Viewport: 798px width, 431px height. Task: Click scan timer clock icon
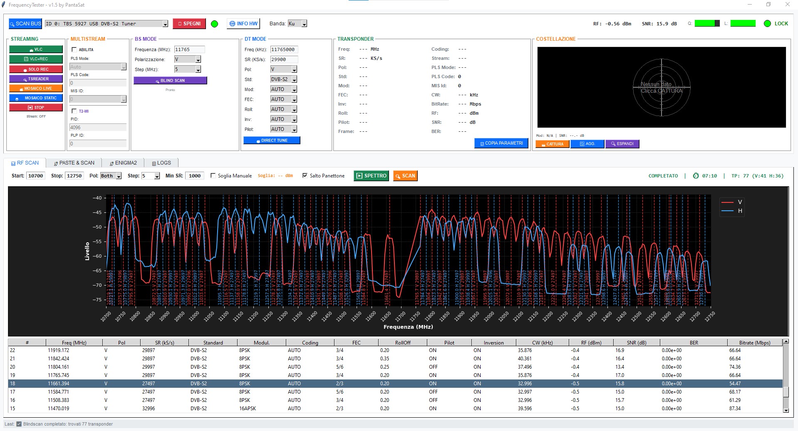coord(696,176)
